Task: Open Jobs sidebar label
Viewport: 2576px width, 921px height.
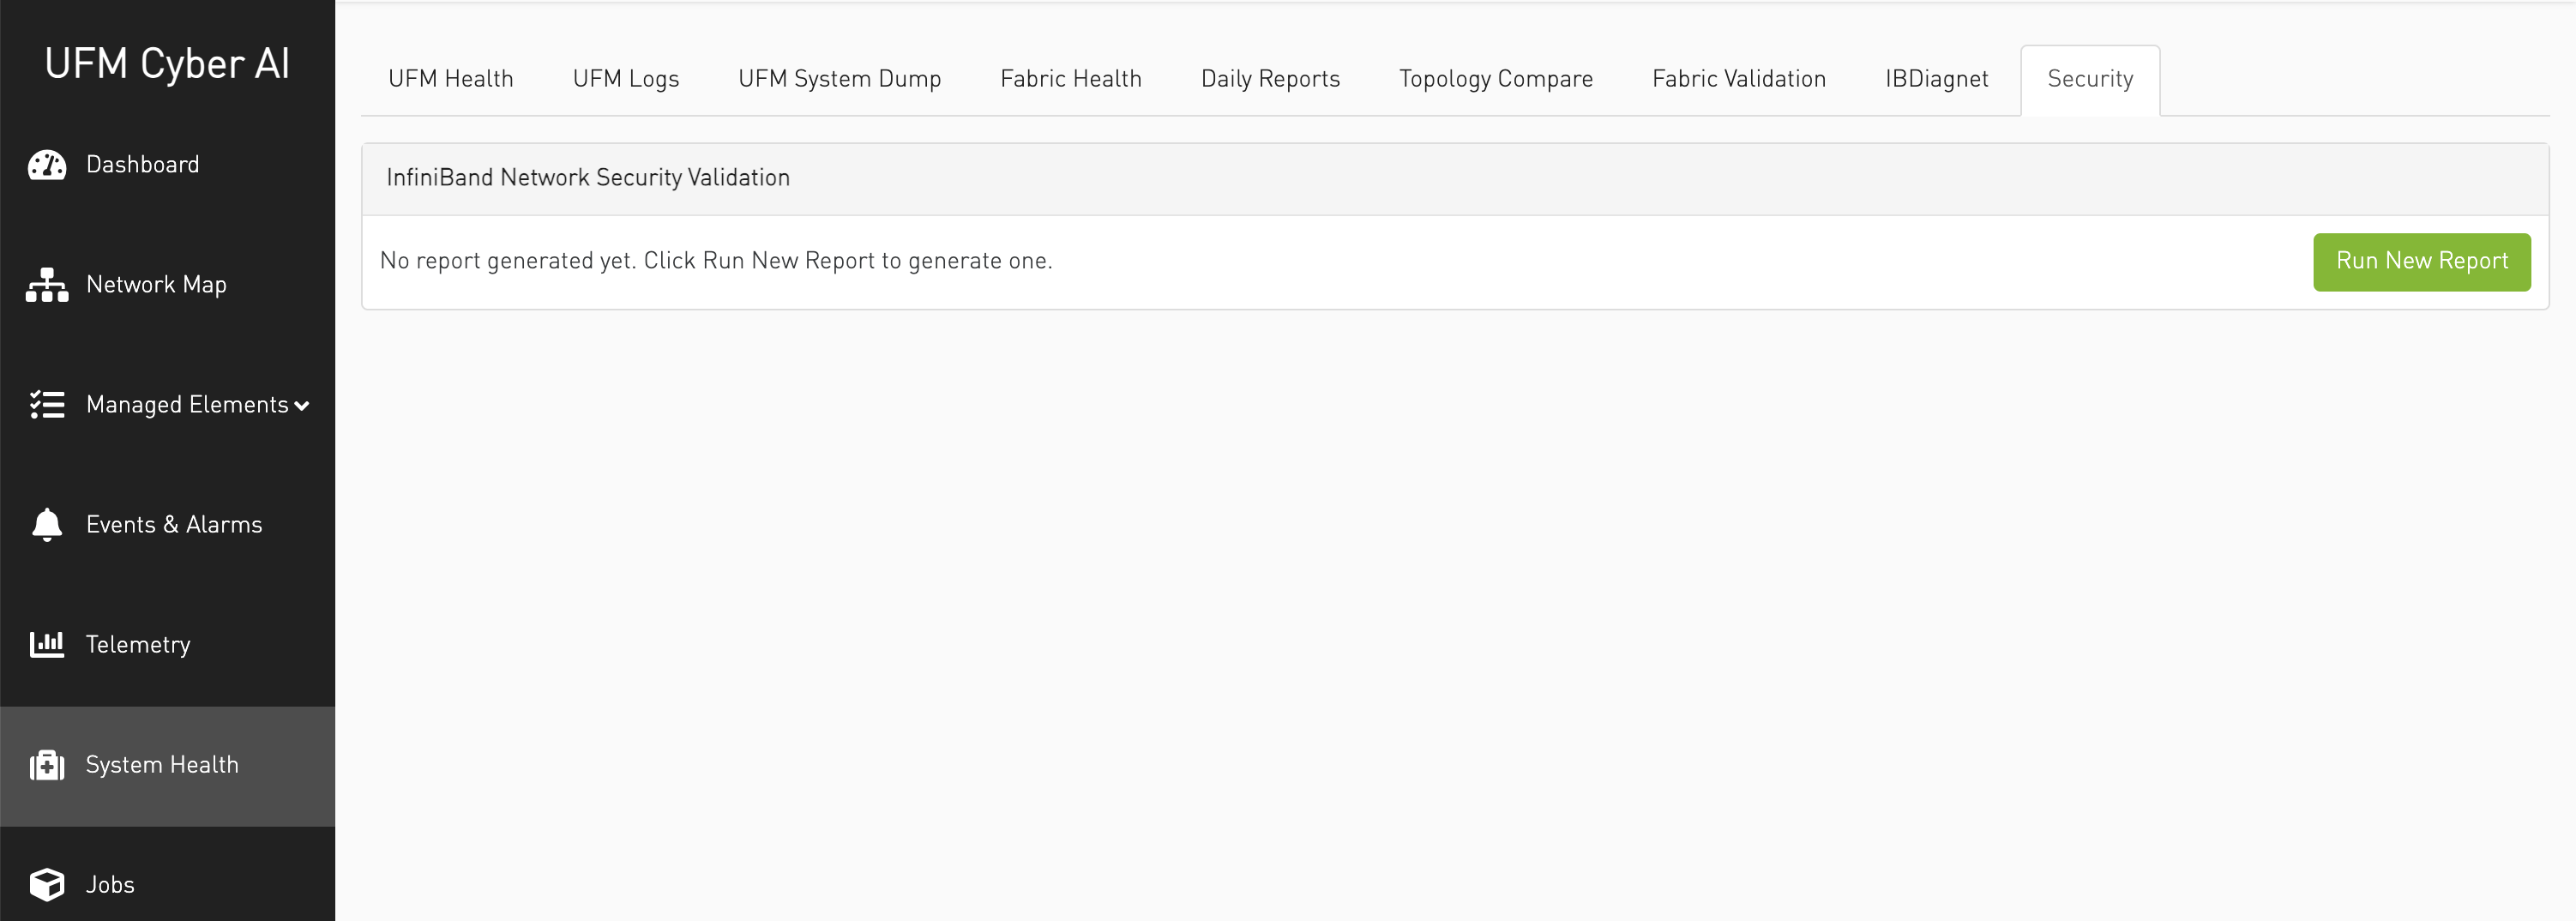Action: 110,885
